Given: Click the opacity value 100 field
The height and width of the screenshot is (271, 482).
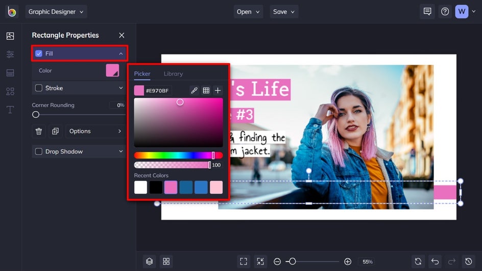Looking at the screenshot, I should click(x=216, y=165).
